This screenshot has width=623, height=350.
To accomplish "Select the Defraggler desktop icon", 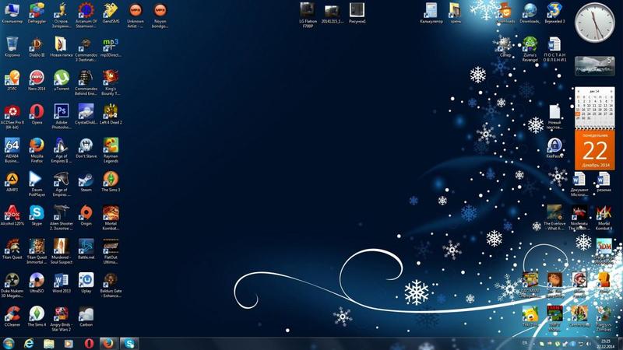I will [x=36, y=10].
